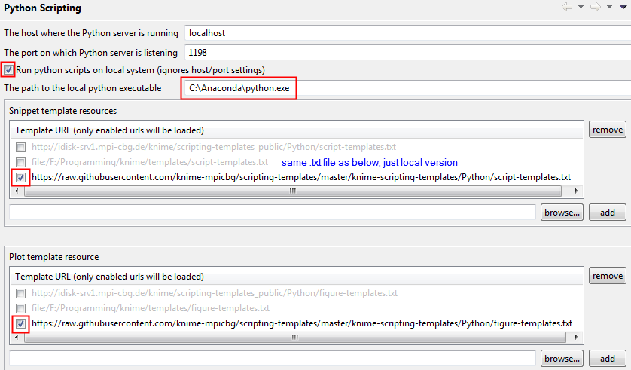Select the idisk-srv1 script-templates.txt URL row
This screenshot has width=631, height=370.
(x=214, y=148)
